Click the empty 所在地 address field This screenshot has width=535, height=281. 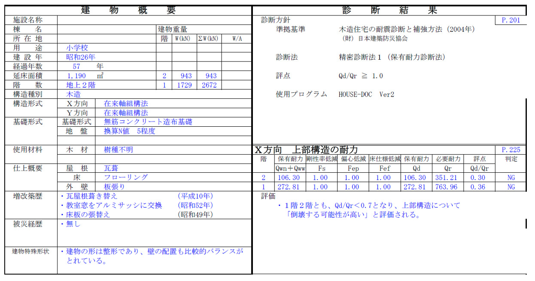(107, 38)
